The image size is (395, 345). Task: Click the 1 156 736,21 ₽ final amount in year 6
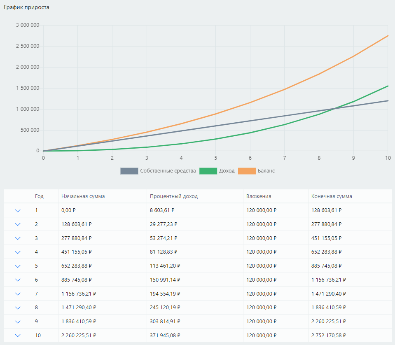pos(329,280)
